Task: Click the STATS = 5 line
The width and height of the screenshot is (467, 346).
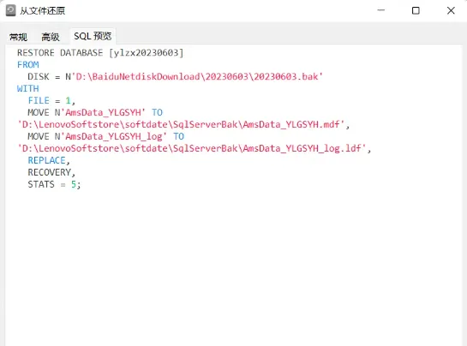Action: click(54, 184)
